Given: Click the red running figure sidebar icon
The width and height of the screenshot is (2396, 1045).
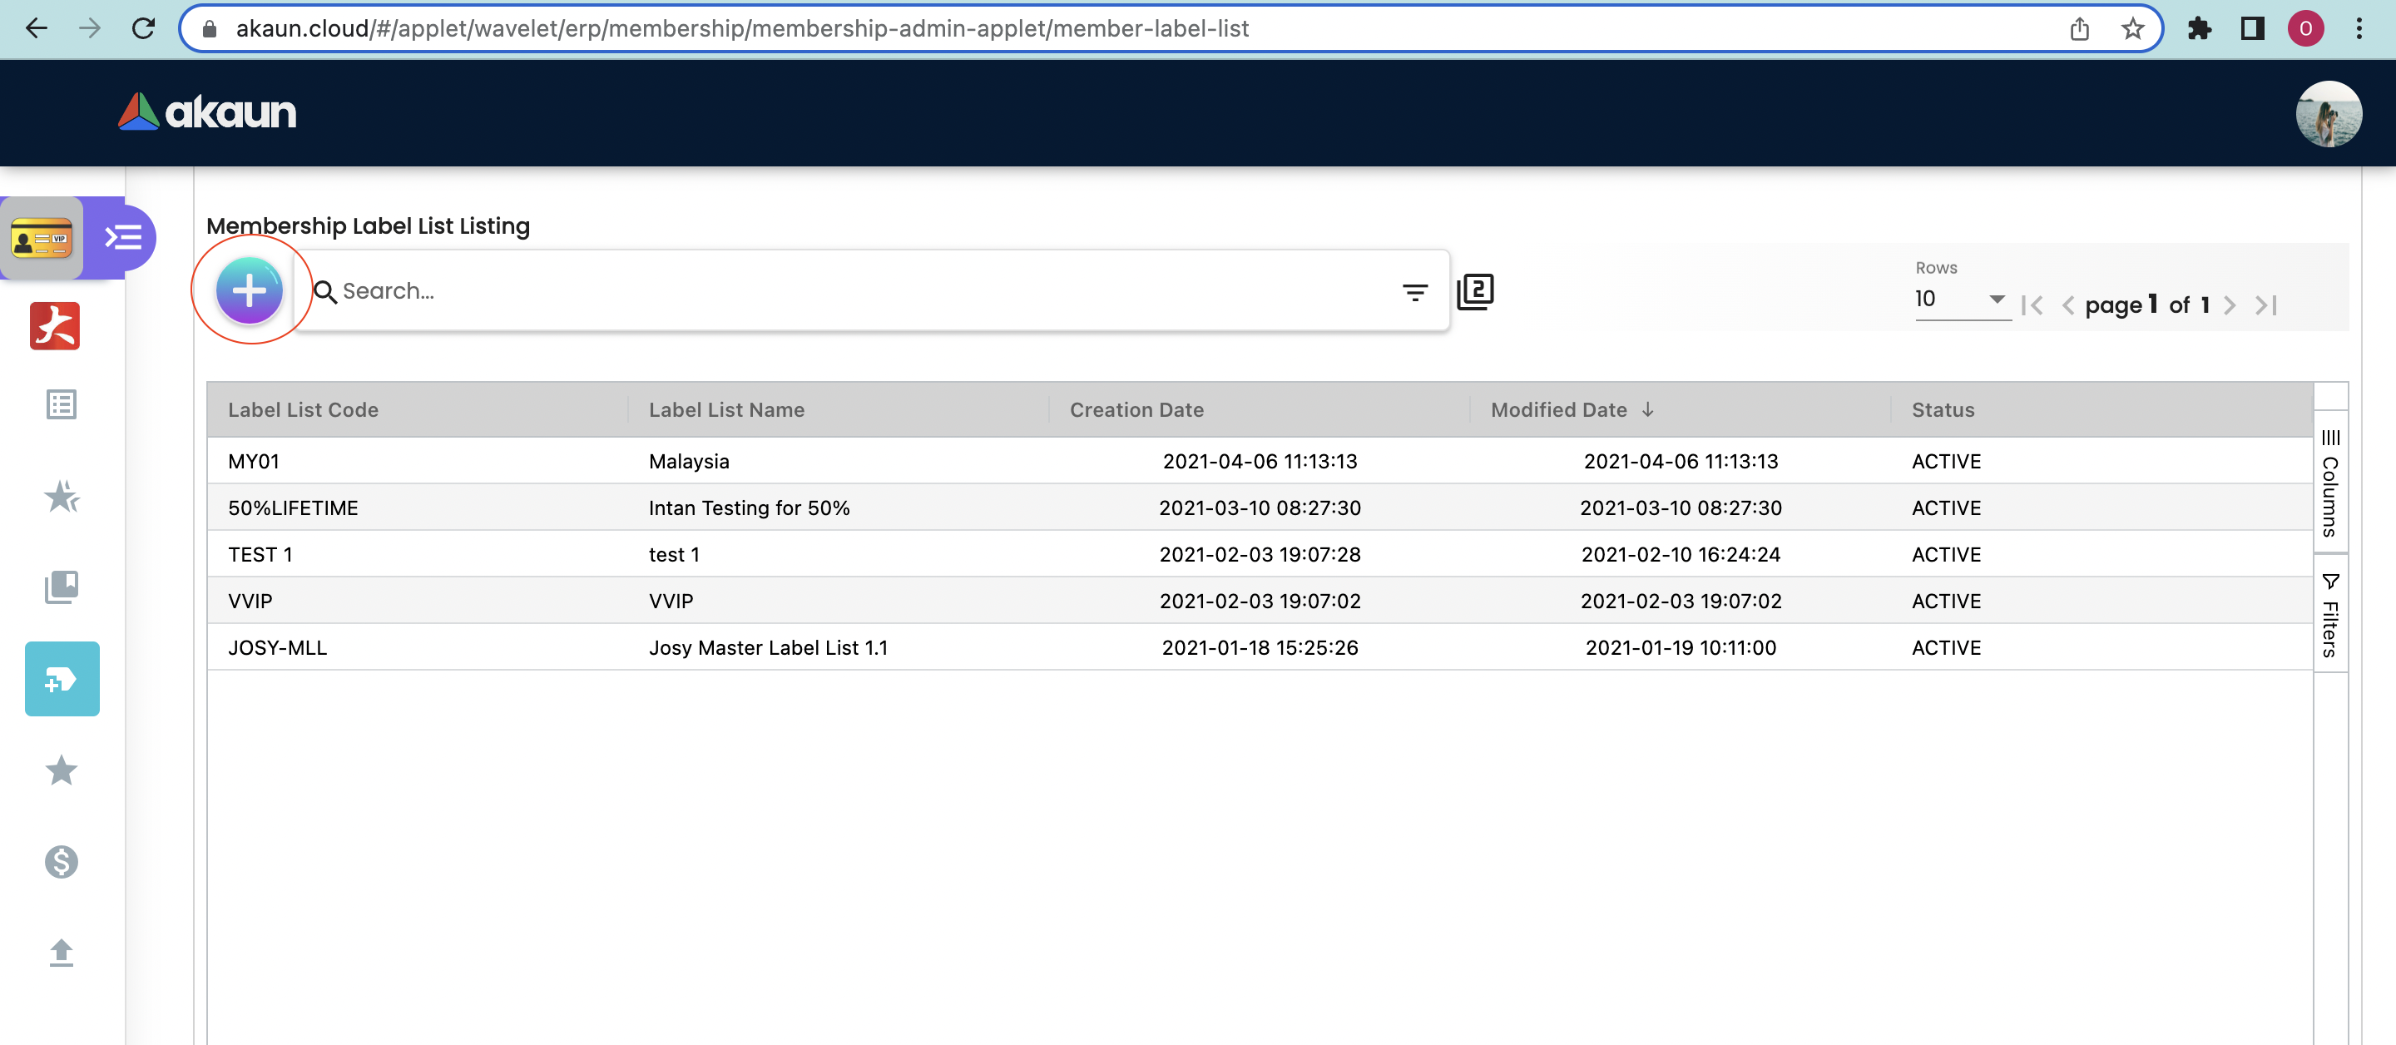Looking at the screenshot, I should coord(55,325).
